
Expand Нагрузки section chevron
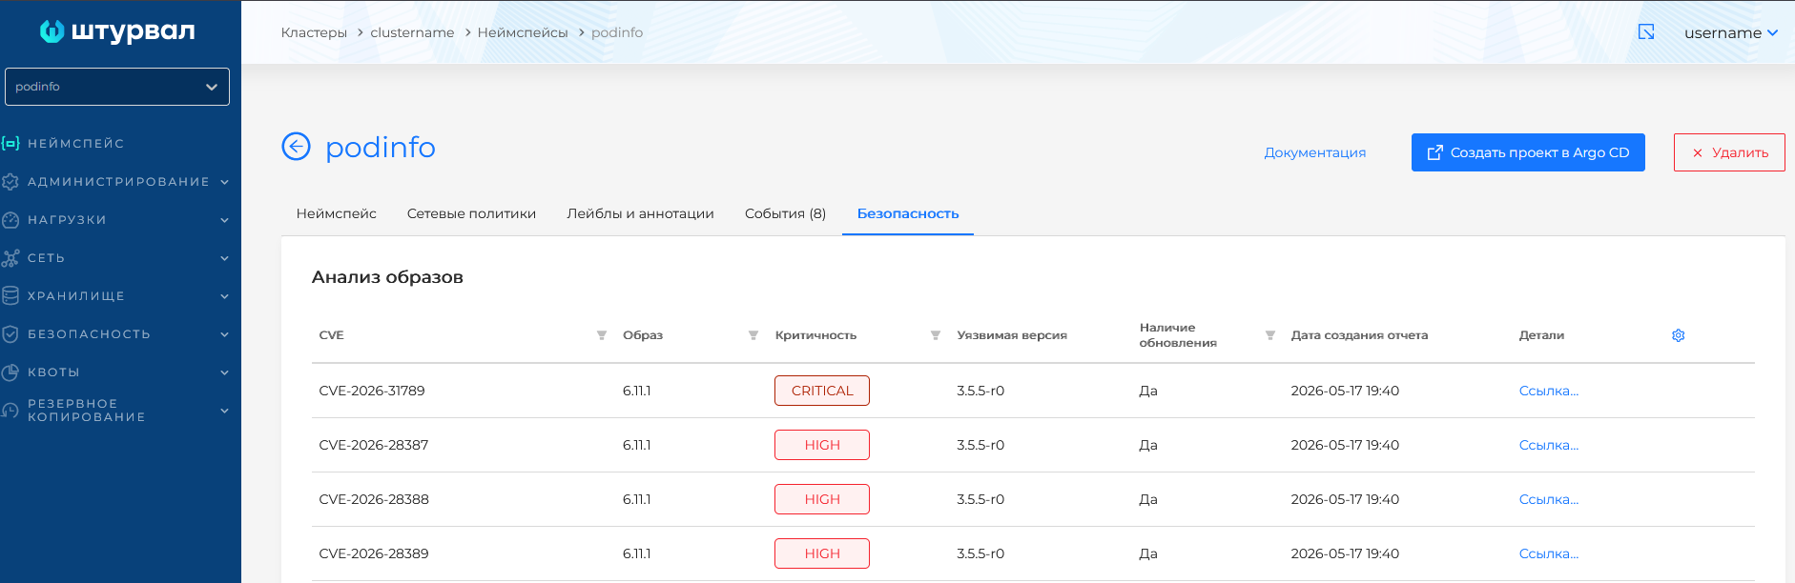tap(225, 220)
